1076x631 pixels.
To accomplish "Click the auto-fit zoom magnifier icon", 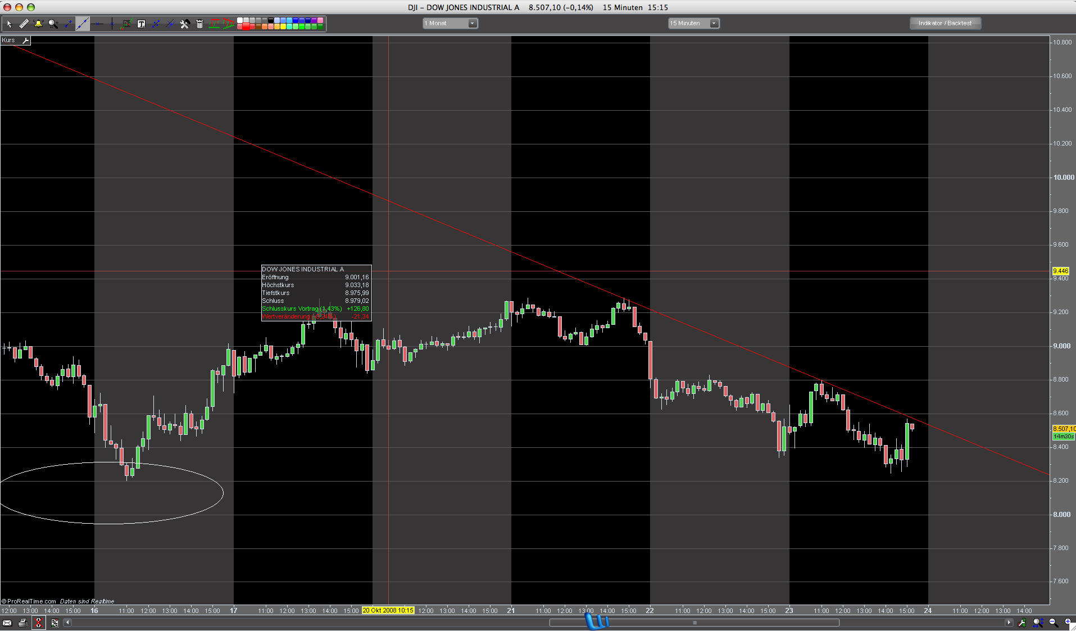I will point(1038,623).
